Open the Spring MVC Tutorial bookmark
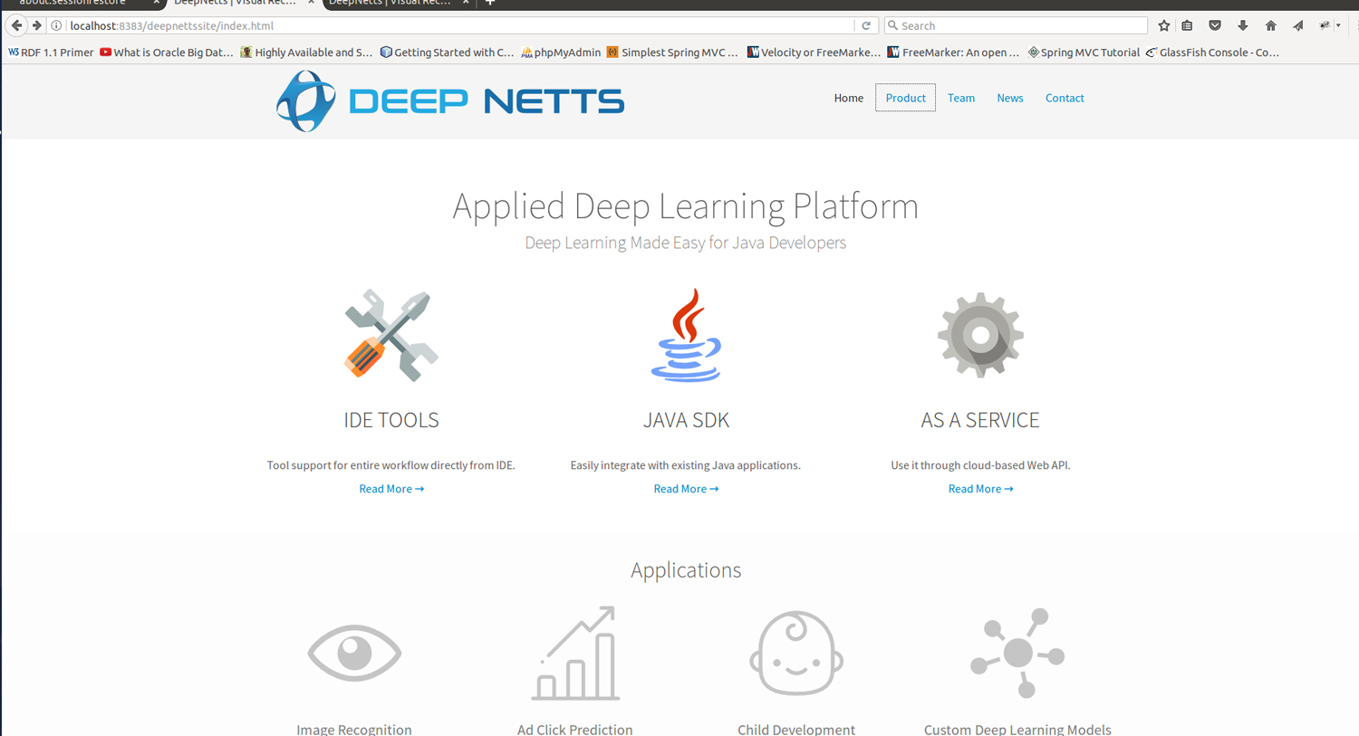 coord(1084,53)
